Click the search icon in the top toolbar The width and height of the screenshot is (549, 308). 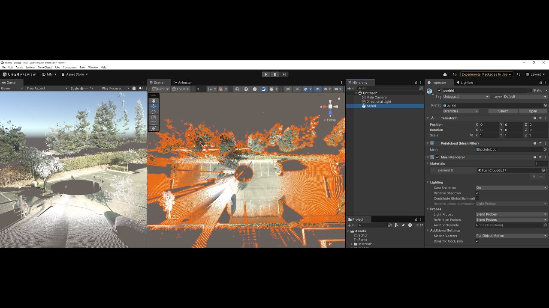click(x=518, y=74)
